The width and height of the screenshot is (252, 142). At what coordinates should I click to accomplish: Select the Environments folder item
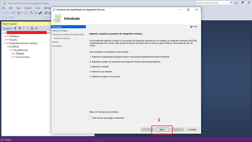coord(23,57)
